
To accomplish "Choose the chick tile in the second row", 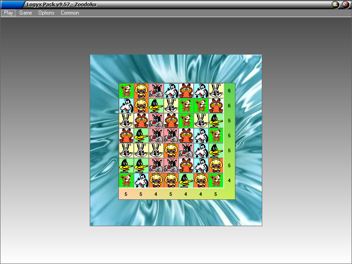I will (x=141, y=106).
